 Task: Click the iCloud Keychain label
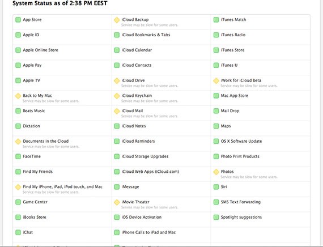point(137,96)
